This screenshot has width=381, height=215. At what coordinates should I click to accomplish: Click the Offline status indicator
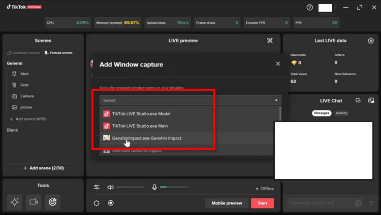tap(265, 189)
